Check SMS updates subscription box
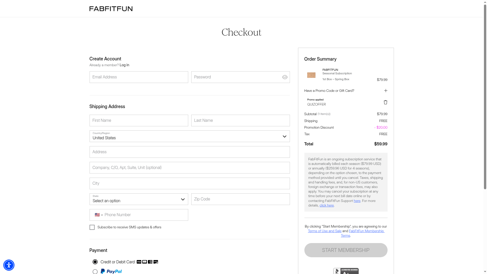 tap(92, 227)
